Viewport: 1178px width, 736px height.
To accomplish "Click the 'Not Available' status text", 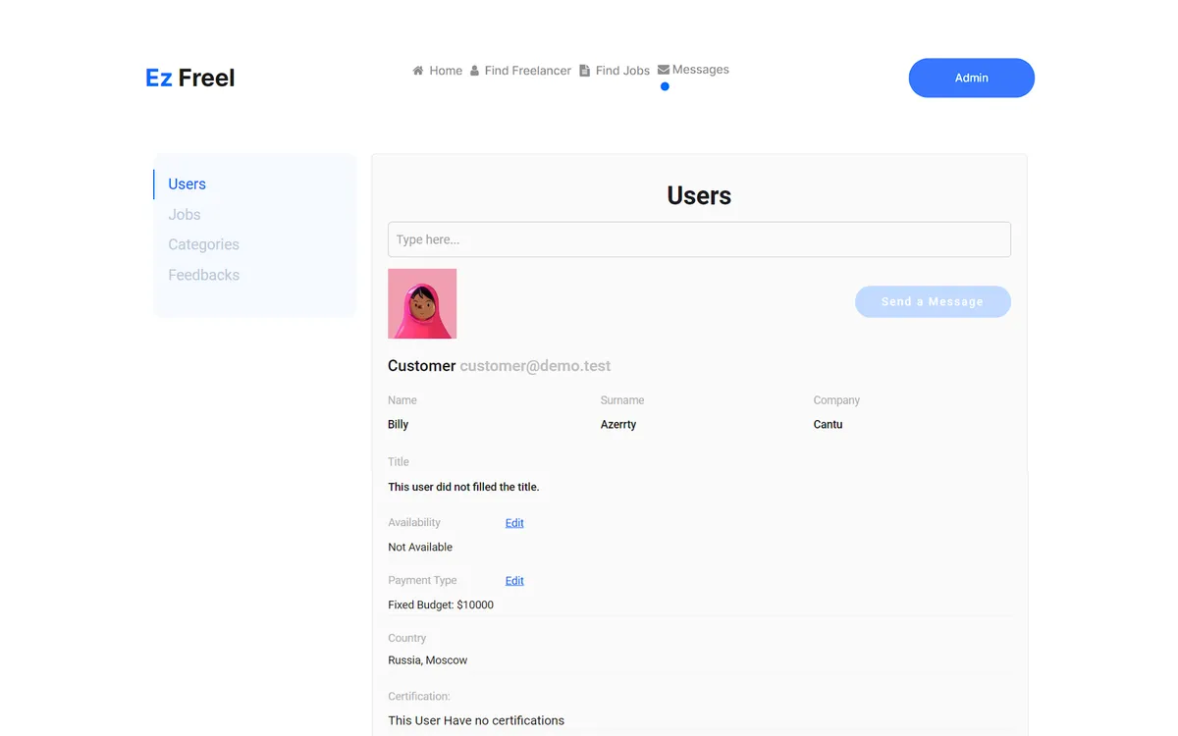I will [x=420, y=548].
